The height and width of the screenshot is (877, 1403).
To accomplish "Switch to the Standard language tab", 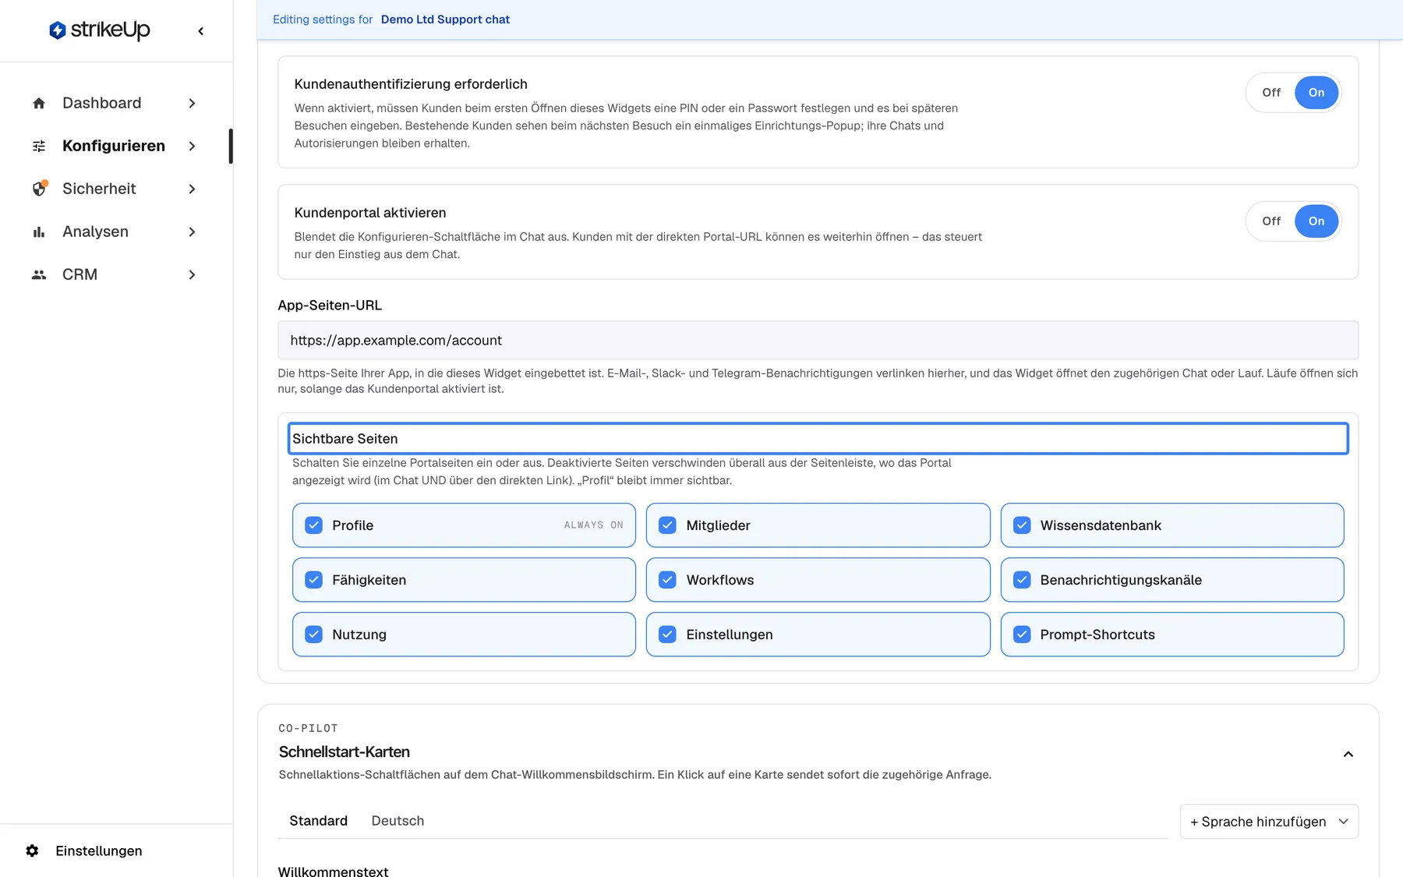I will click(318, 821).
